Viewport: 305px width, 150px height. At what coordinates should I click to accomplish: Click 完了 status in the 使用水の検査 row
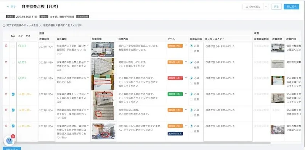[x=22, y=78]
